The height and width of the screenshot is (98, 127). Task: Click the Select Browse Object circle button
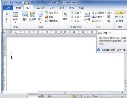click(x=126, y=86)
